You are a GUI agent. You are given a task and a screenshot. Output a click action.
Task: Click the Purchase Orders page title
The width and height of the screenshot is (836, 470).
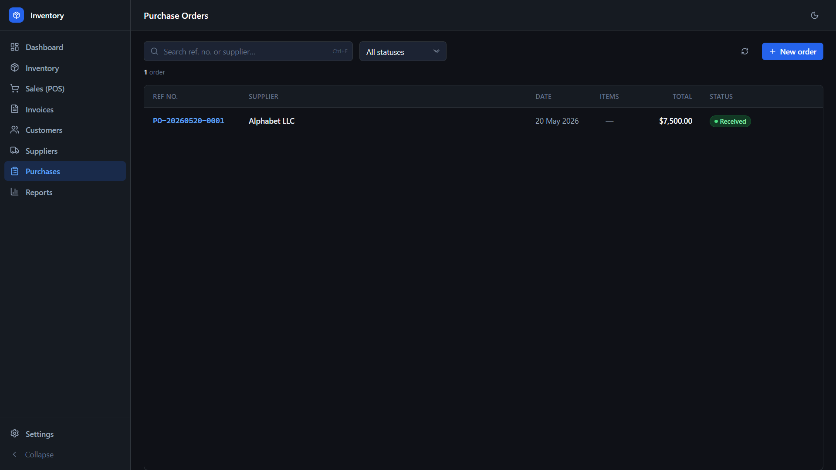point(176,16)
